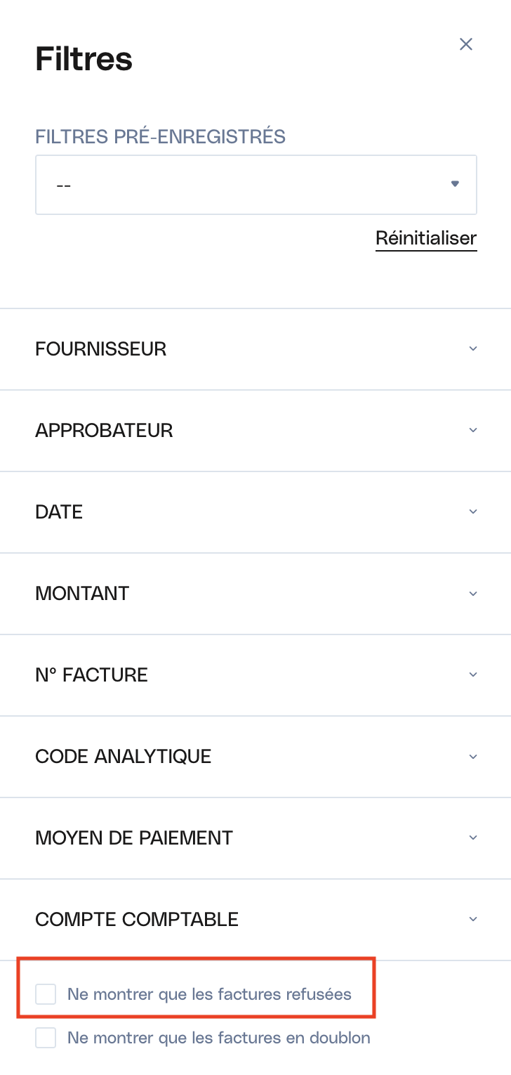This screenshot has height=1075, width=511.
Task: Close the Filtres panel with X icon
Action: coord(465,44)
